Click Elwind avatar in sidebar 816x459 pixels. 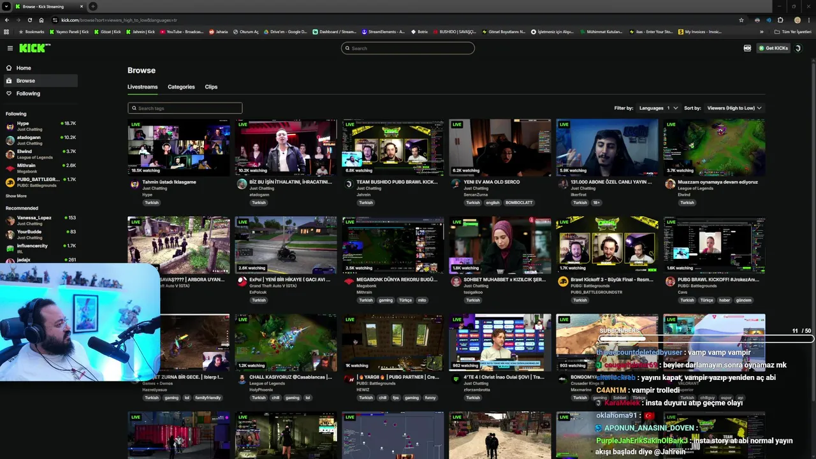click(10, 154)
